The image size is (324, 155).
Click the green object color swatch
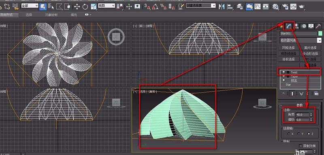320,33
